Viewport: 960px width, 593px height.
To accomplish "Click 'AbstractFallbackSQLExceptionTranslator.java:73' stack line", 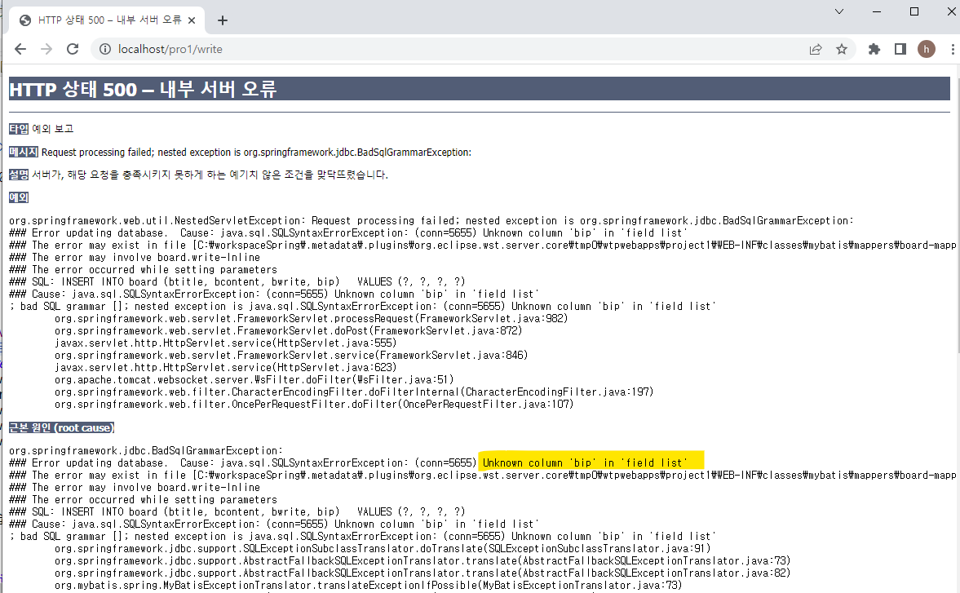I will coord(422,560).
